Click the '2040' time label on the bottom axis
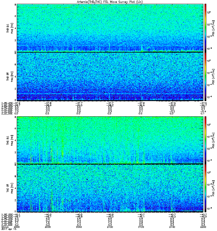 click(79, 227)
